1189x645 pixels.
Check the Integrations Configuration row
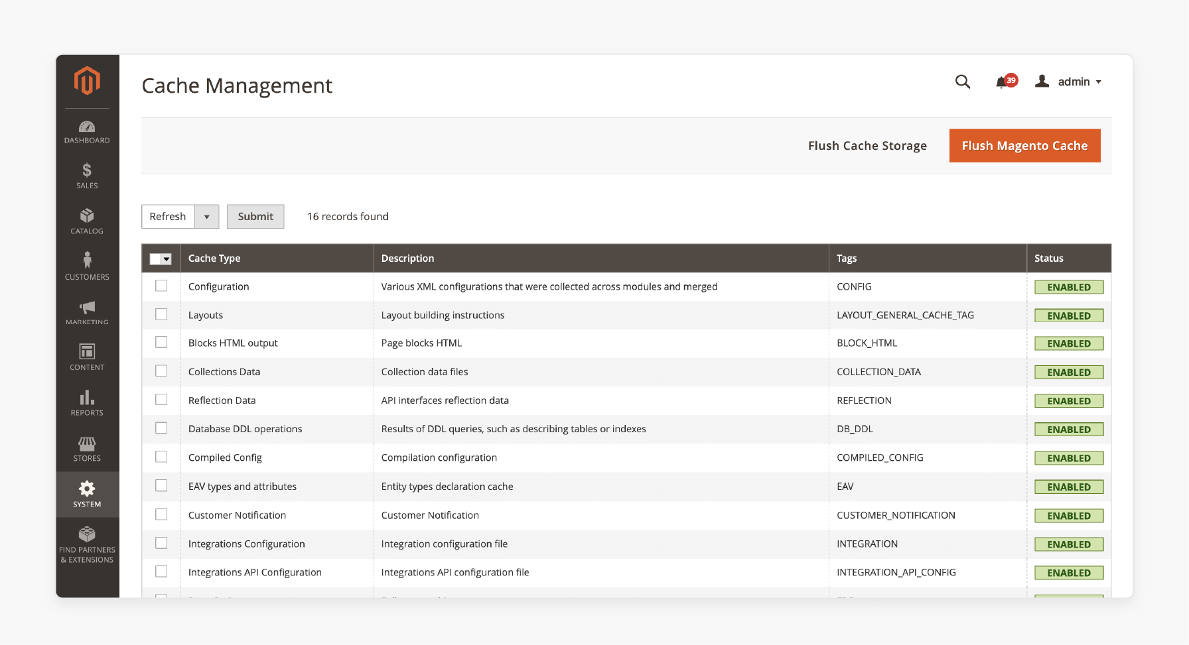pos(161,542)
